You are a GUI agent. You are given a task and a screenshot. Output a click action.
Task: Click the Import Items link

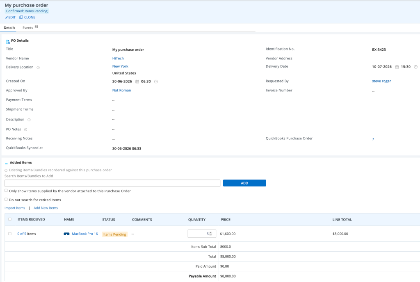15,208
